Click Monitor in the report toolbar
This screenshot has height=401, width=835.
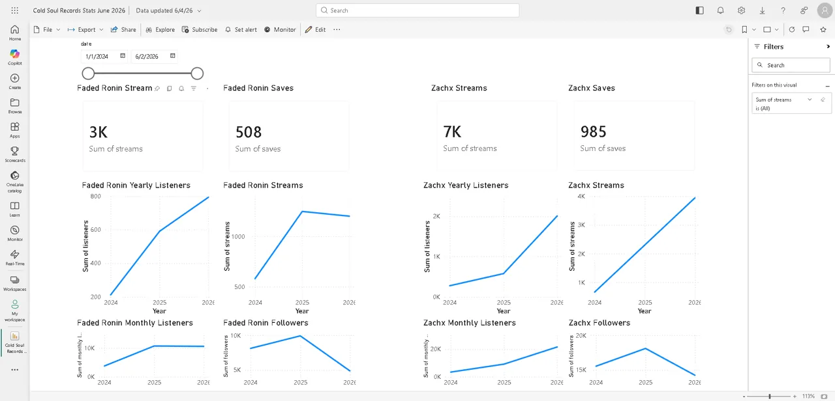(280, 29)
